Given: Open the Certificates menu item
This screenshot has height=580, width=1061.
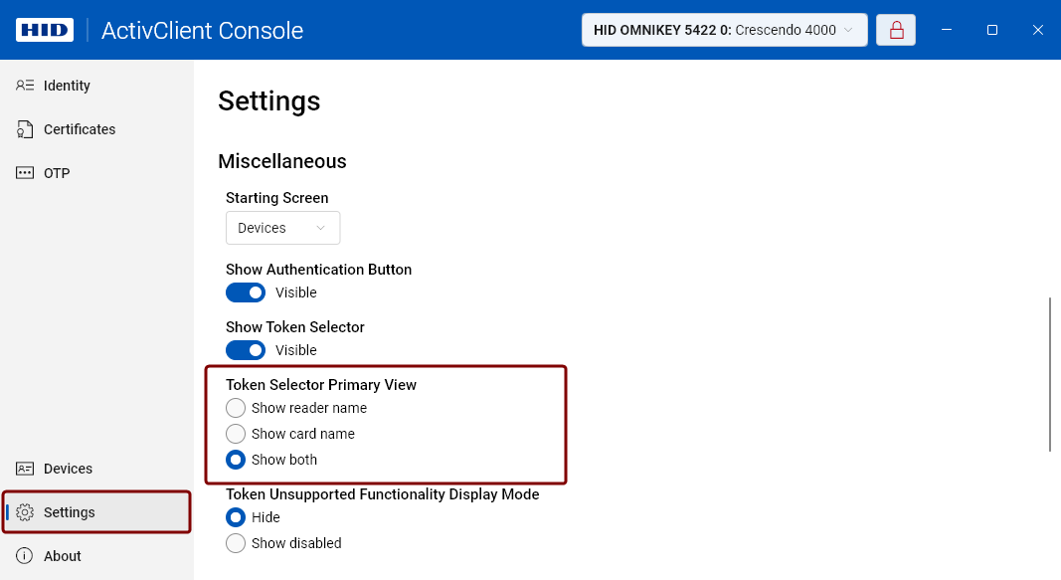Looking at the screenshot, I should (80, 129).
